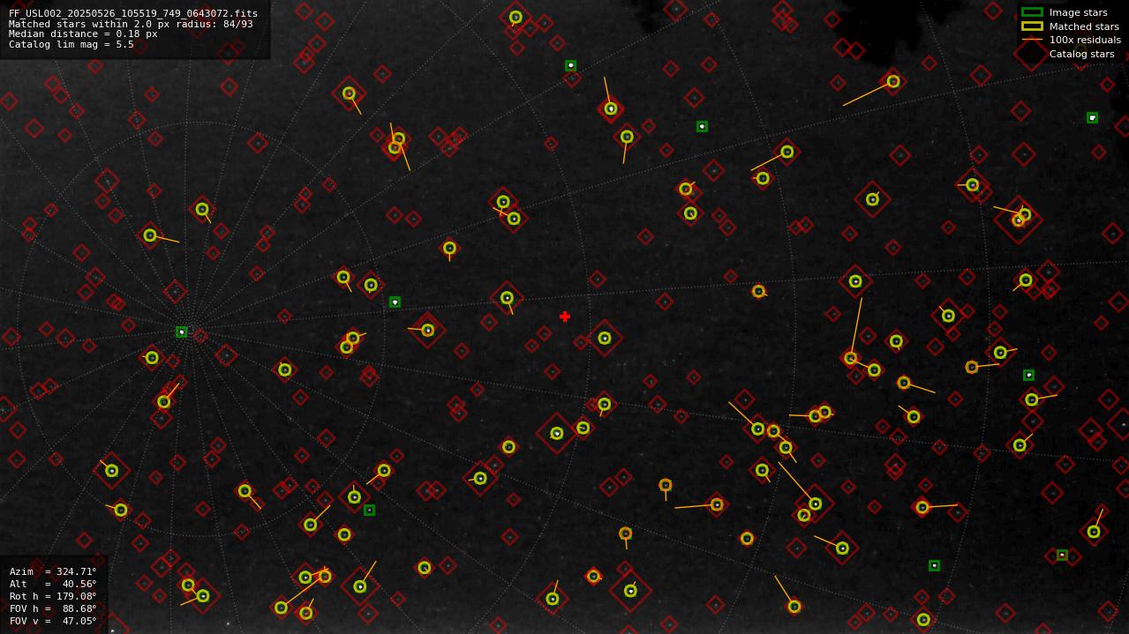
Task: Click the 'Rot h = 179.08°' readout
Action: pyautogui.click(x=53, y=596)
